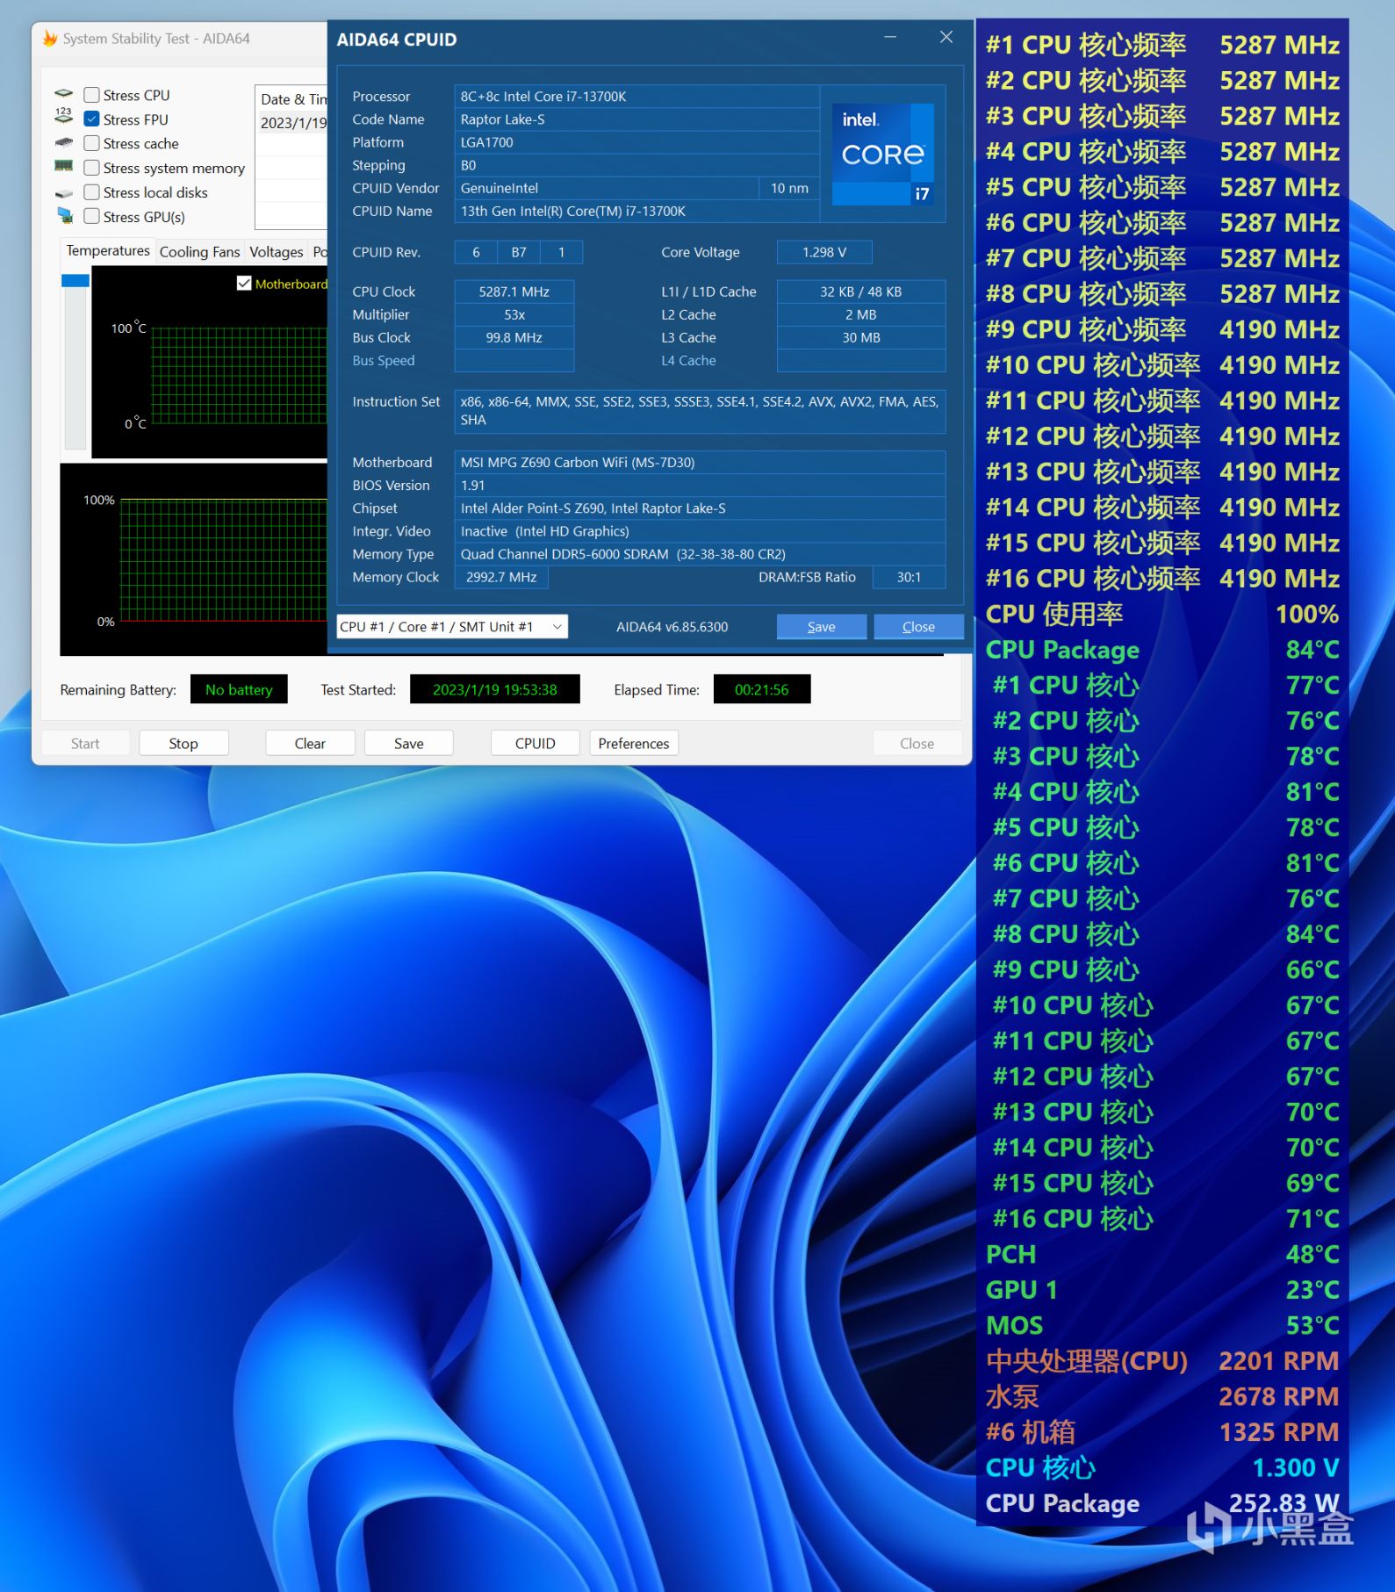
Task: Click the GPU 1 23°C overlay row
Action: tap(1162, 1290)
